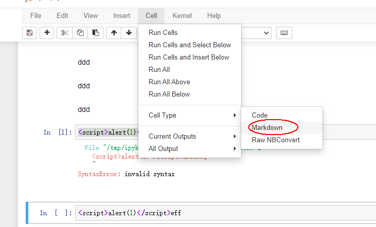Paste cells below icon
Screen dimensions: 376x227
[x=96, y=33]
